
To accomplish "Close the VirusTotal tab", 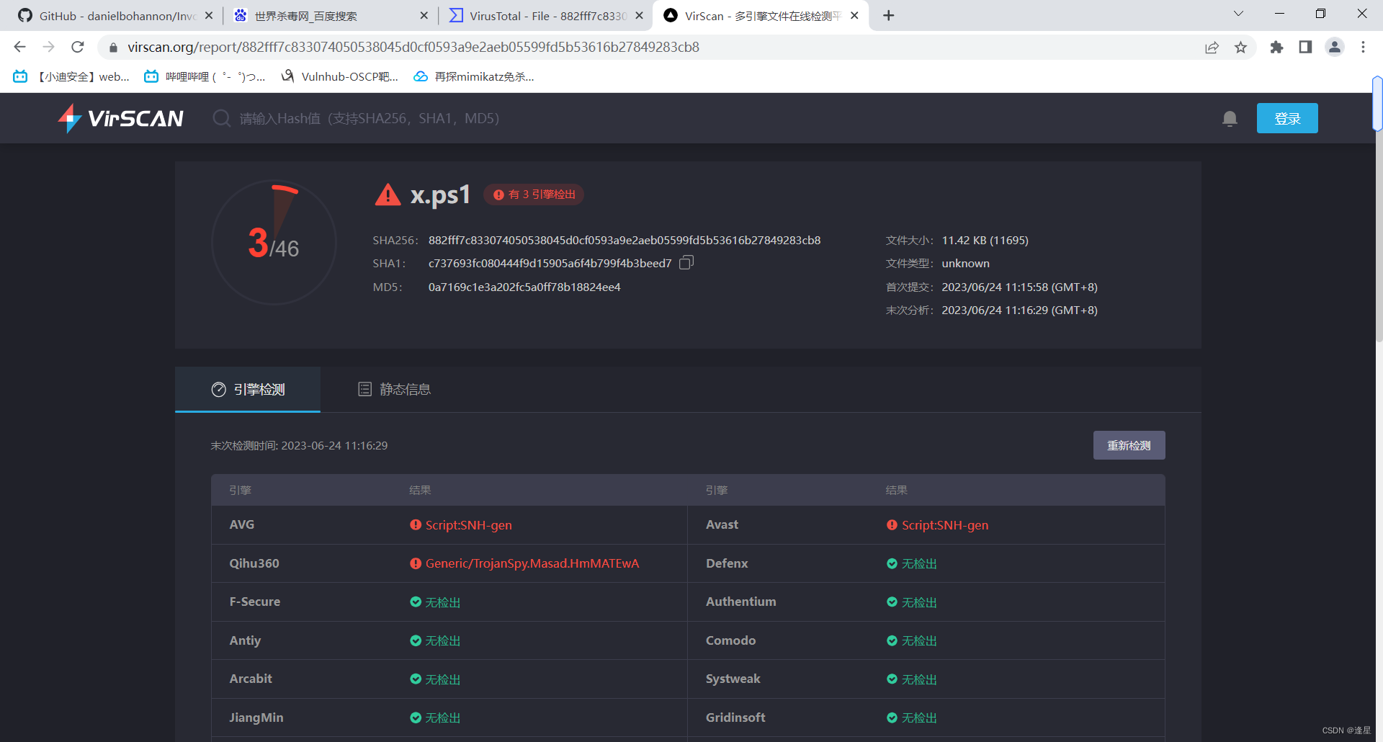I will 639,15.
